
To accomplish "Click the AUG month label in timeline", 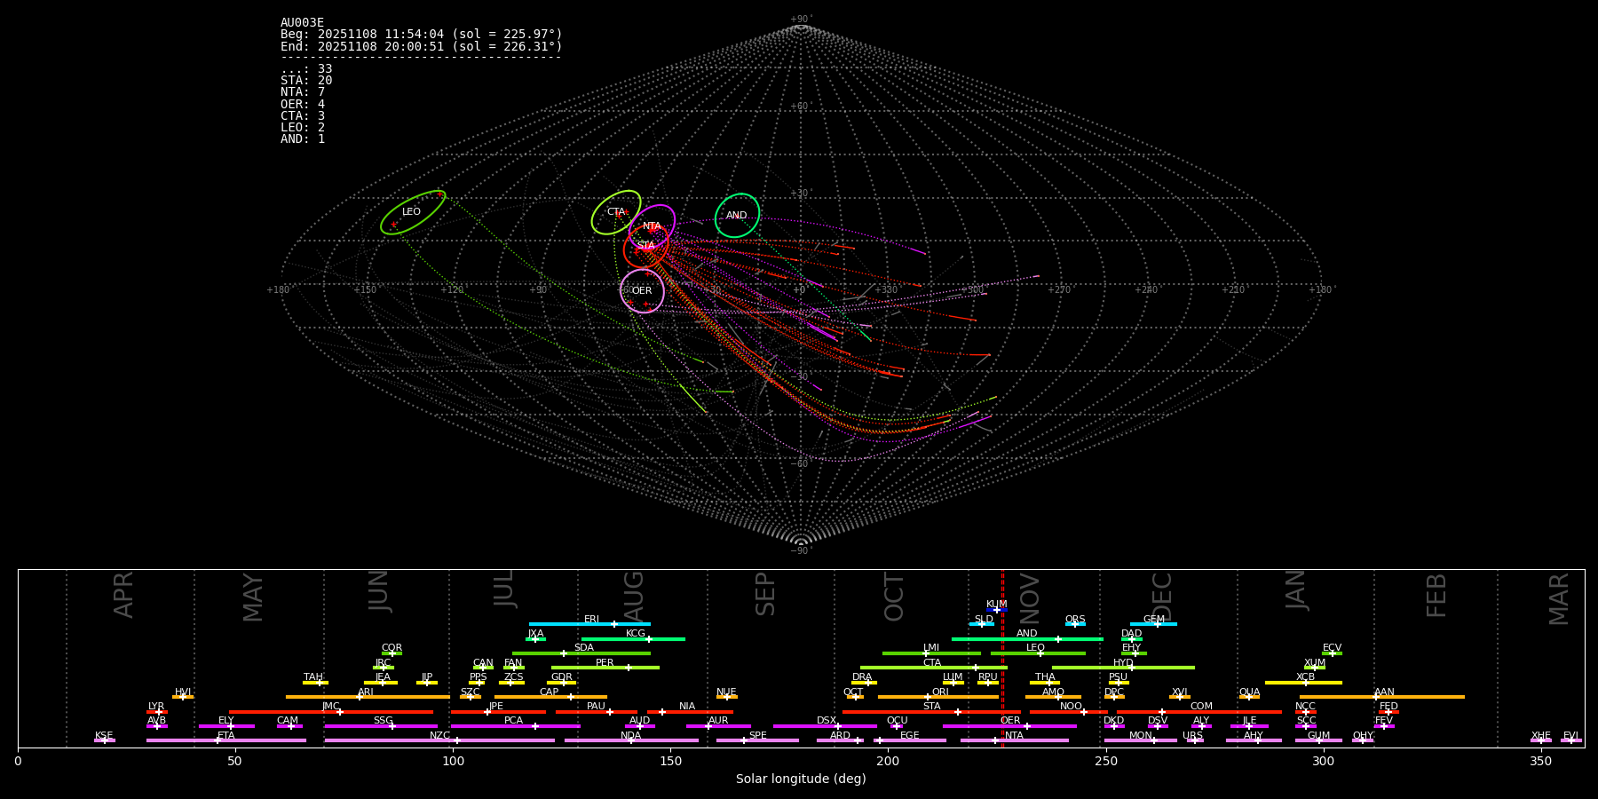I will pos(634,594).
